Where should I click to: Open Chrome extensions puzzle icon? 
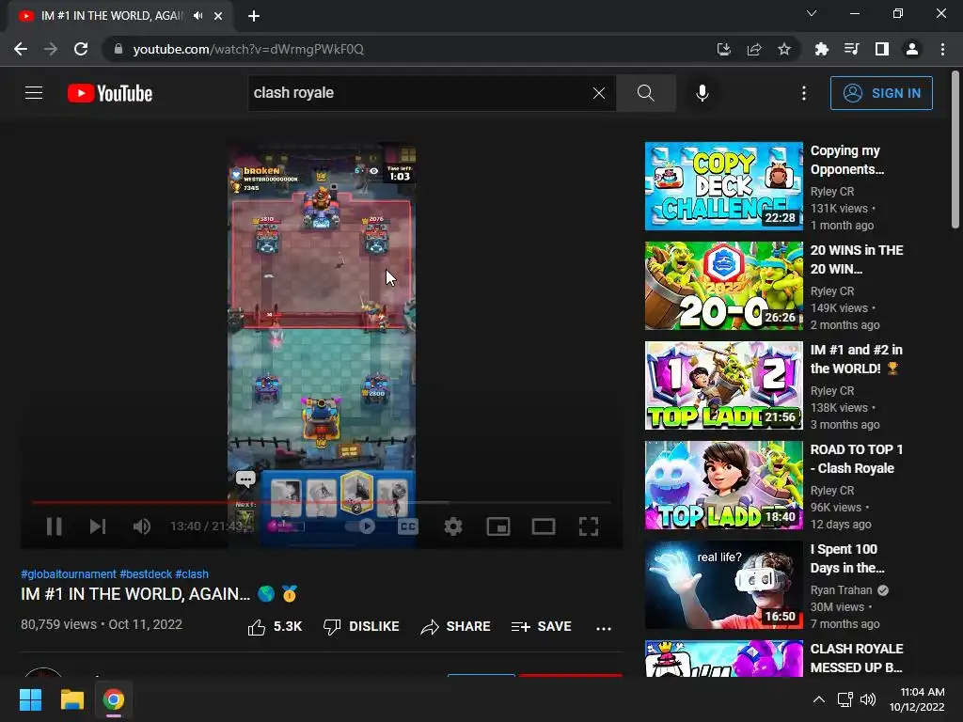point(821,49)
